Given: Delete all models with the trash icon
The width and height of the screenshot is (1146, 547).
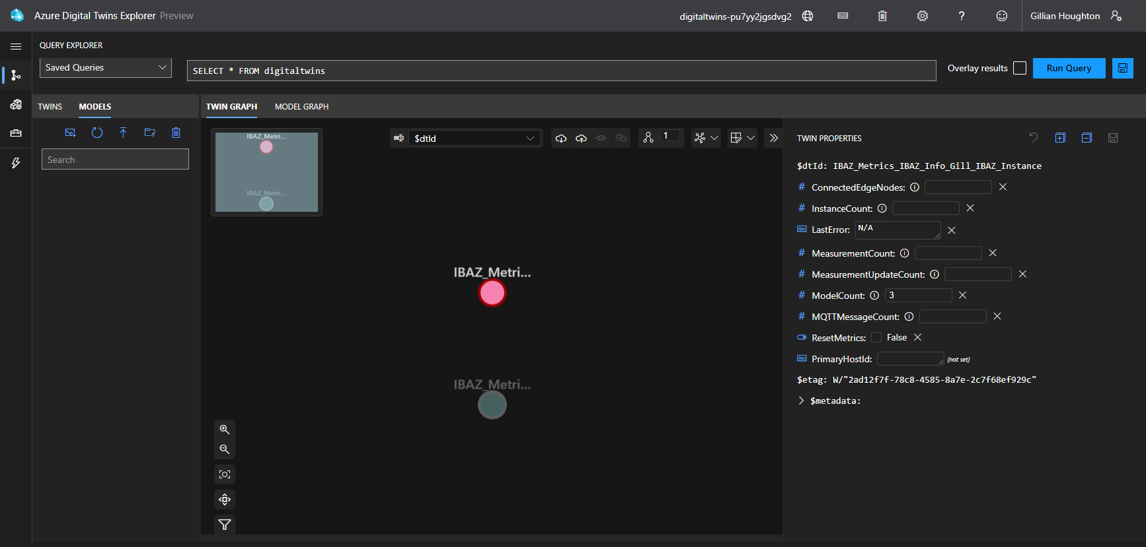Looking at the screenshot, I should 176,133.
